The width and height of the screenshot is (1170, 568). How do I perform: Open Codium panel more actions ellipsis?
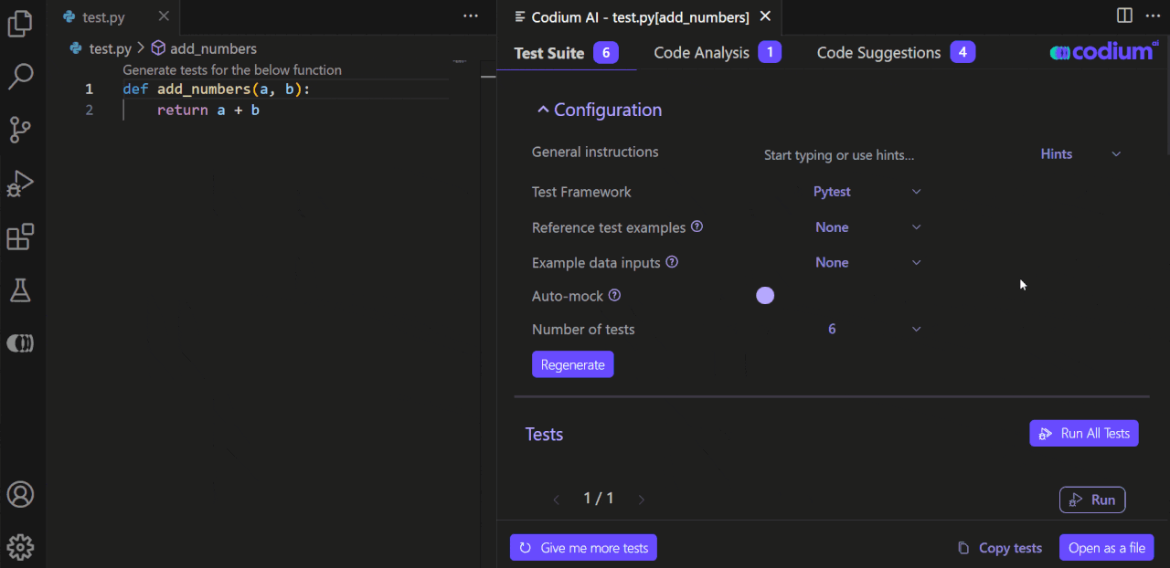1153,16
